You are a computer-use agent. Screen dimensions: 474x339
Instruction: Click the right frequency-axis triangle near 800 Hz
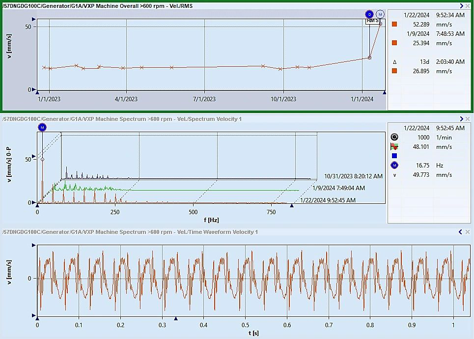coord(292,206)
